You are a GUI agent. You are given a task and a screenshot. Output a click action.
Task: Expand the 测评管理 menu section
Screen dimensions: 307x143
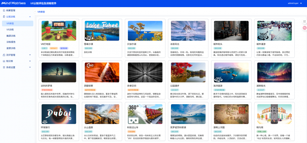coord(30,55)
